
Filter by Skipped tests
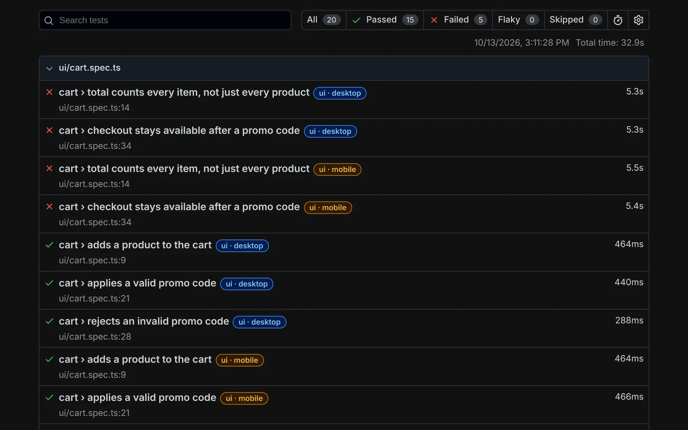click(x=576, y=20)
